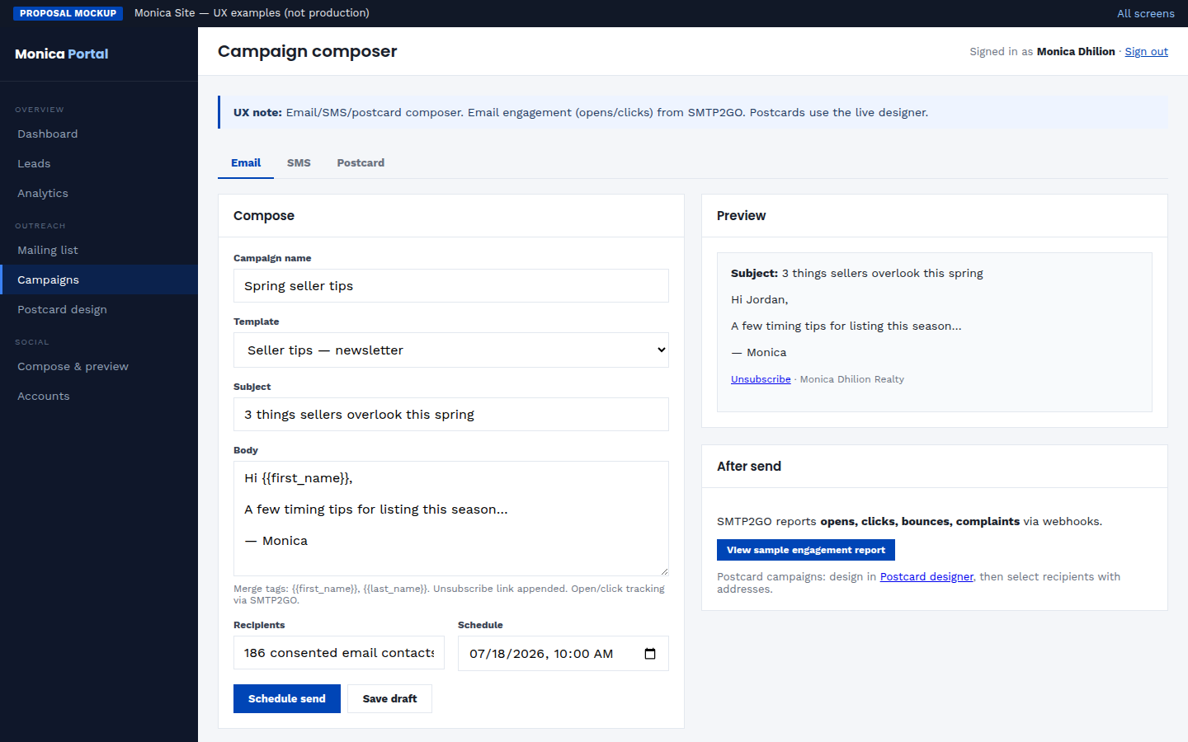
Task: Click inside the Body text area
Action: tap(451, 519)
